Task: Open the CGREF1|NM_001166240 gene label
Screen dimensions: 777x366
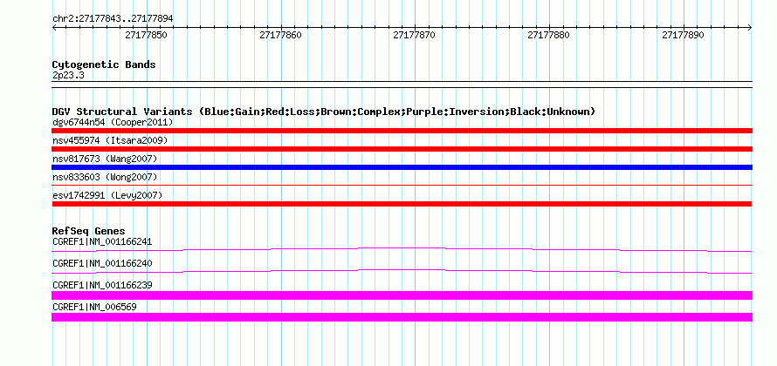Action: click(102, 264)
